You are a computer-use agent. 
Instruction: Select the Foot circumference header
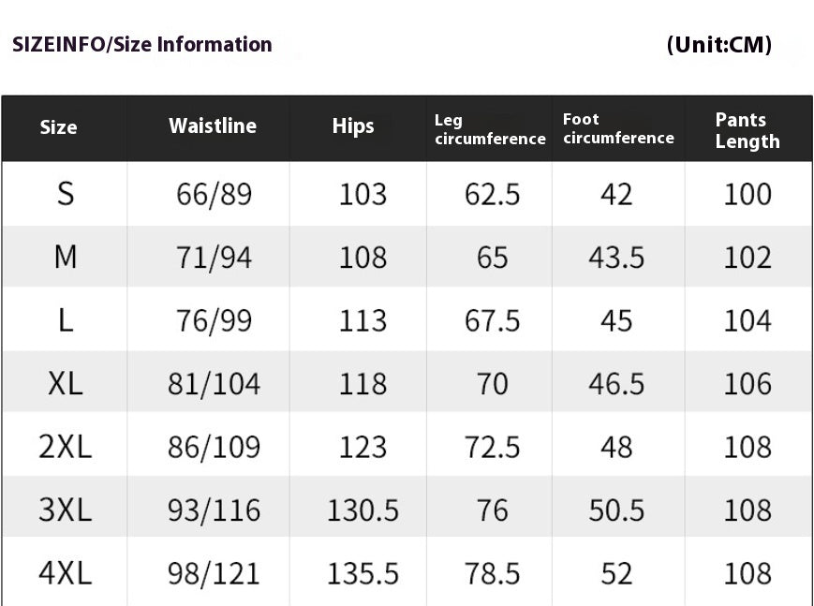click(x=618, y=128)
